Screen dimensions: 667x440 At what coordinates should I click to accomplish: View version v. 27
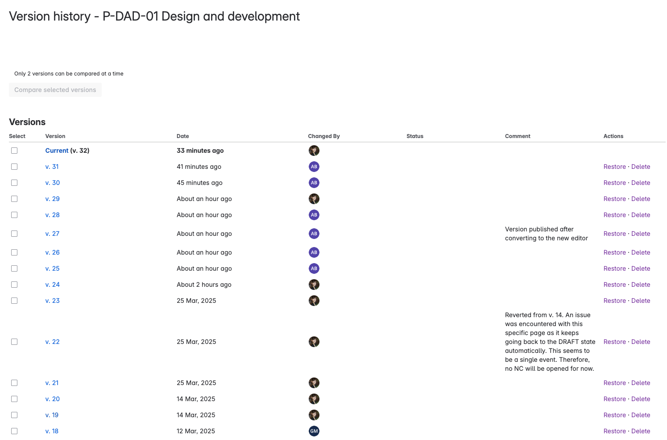pos(53,234)
